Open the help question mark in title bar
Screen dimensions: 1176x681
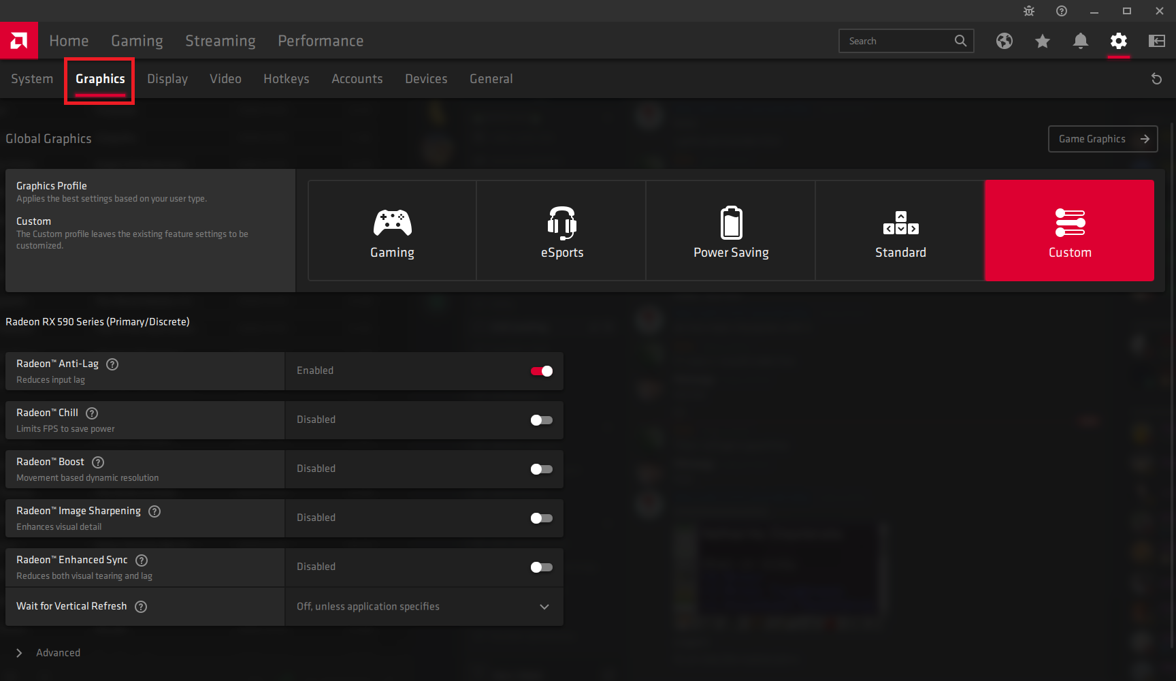1062,11
